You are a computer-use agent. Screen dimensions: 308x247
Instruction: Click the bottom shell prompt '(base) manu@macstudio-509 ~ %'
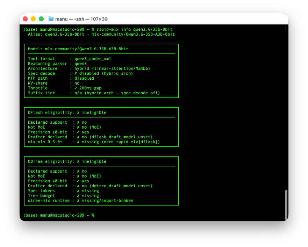click(59, 215)
